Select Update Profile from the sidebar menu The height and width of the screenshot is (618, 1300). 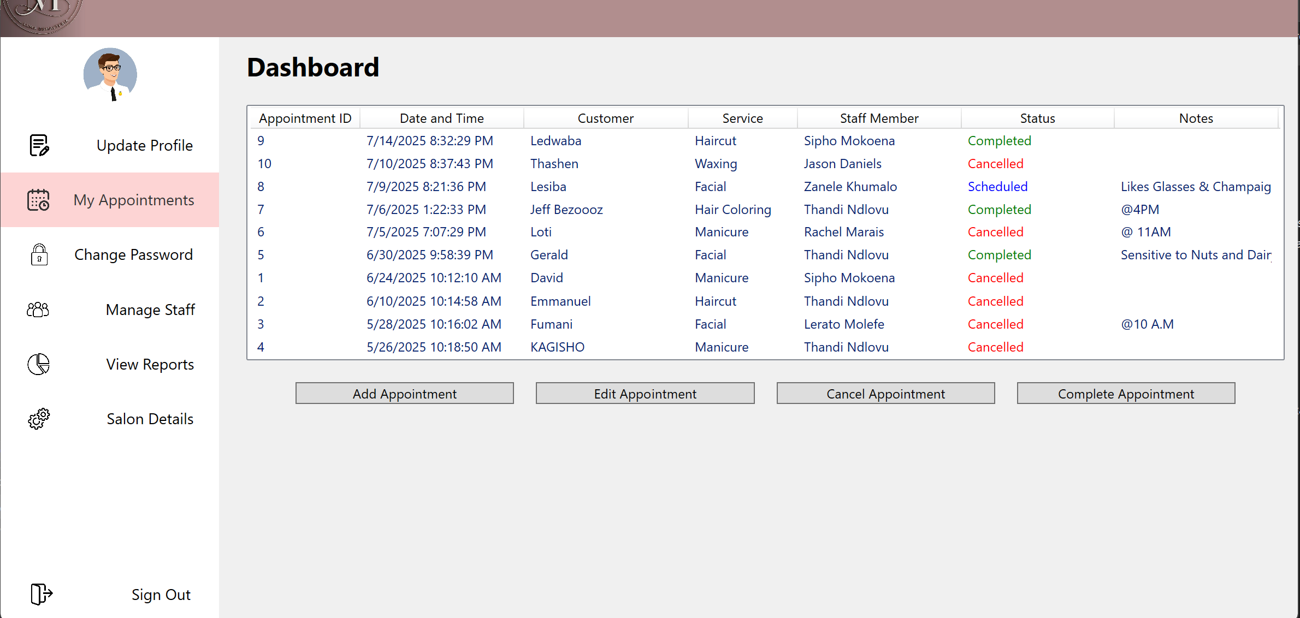(x=144, y=145)
